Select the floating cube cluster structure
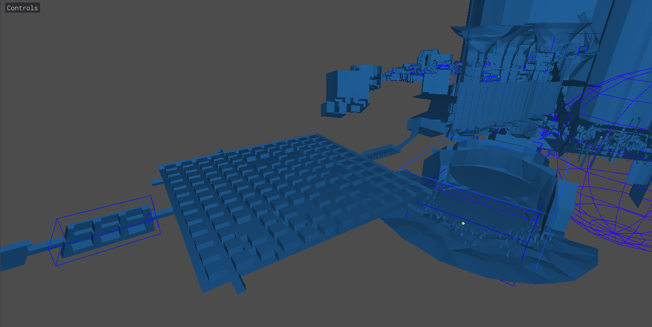Screen dimensions: 652x327 (x=350, y=91)
